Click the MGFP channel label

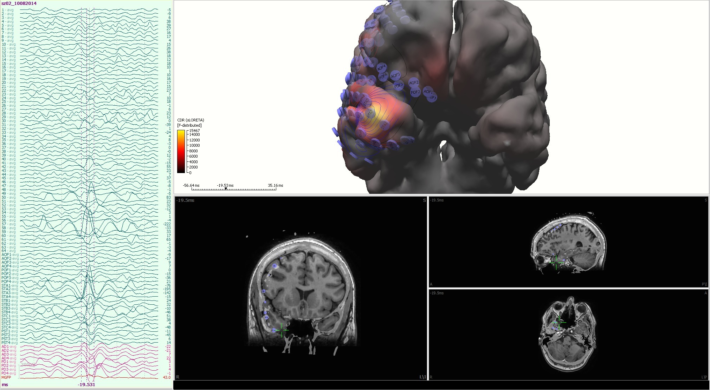[6, 377]
